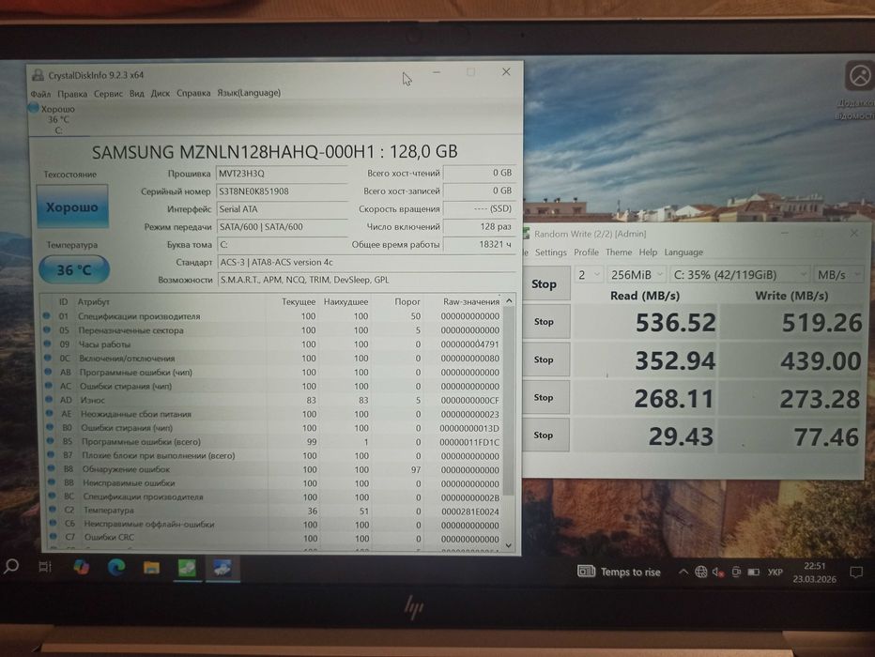Click the 18321 ч power-on hours field

[478, 244]
